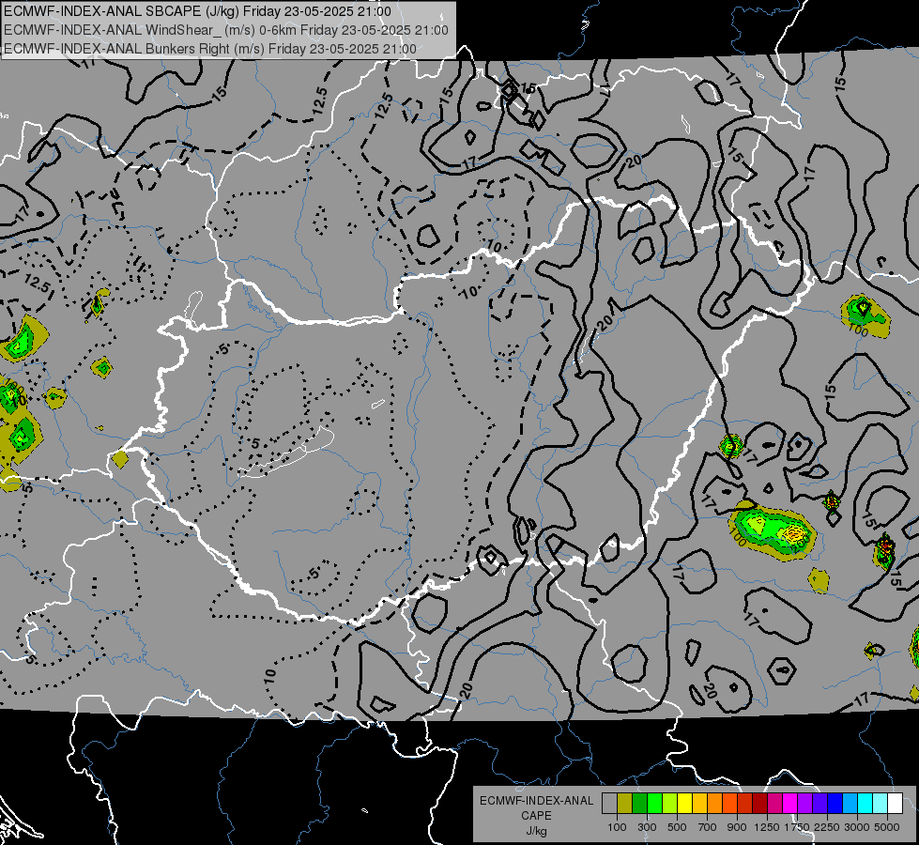Click the CAPE word in the legend
Viewport: 919px width, 845px height.
536,816
